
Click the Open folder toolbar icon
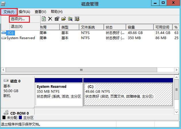click(x=63, y=19)
